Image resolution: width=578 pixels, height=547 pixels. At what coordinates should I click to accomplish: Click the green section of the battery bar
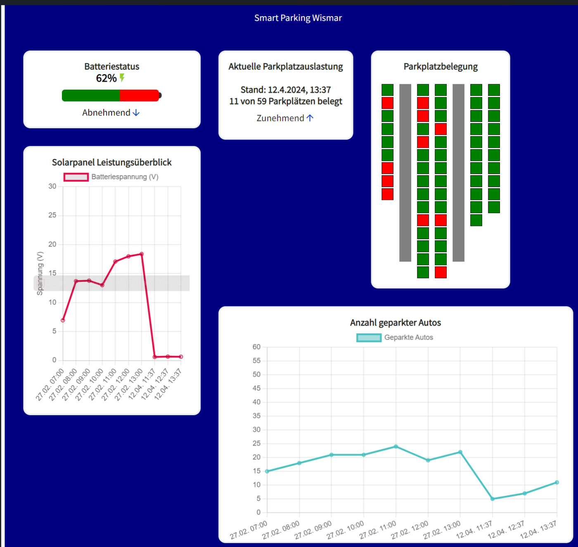pos(91,95)
